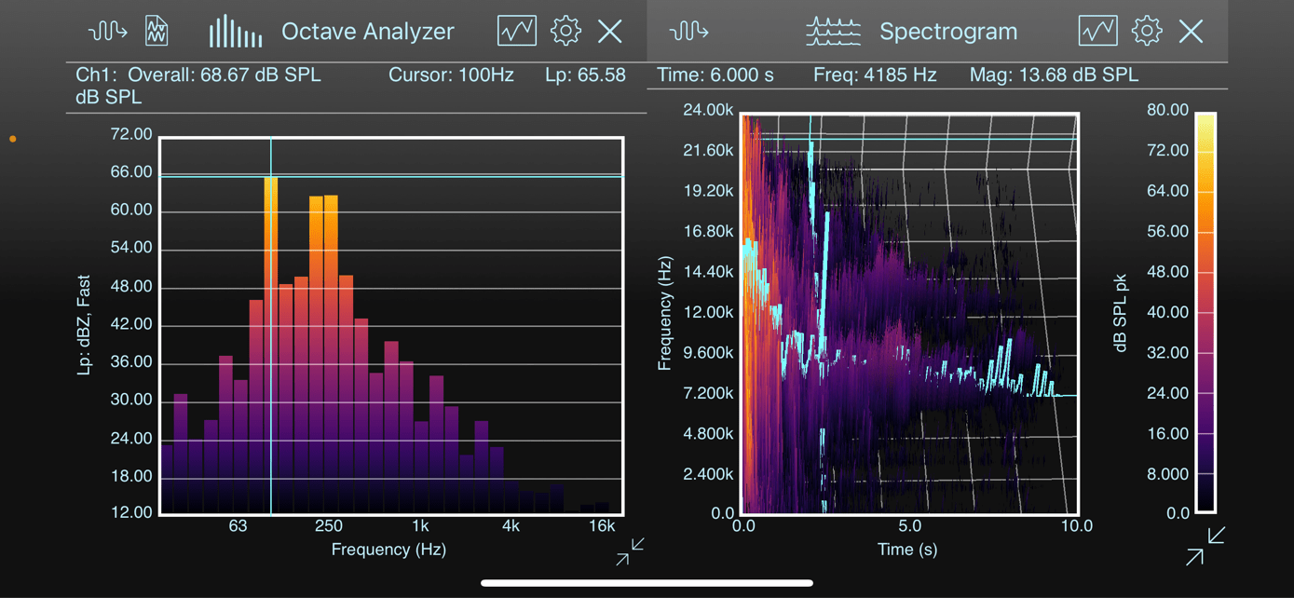The height and width of the screenshot is (598, 1294).
Task: Click the spectrogram waves icon beside Spectrogram title
Action: point(833,31)
